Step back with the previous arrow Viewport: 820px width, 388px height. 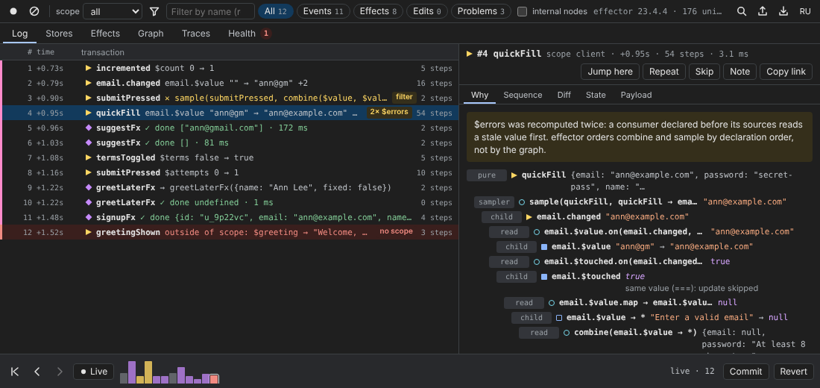[x=37, y=372]
